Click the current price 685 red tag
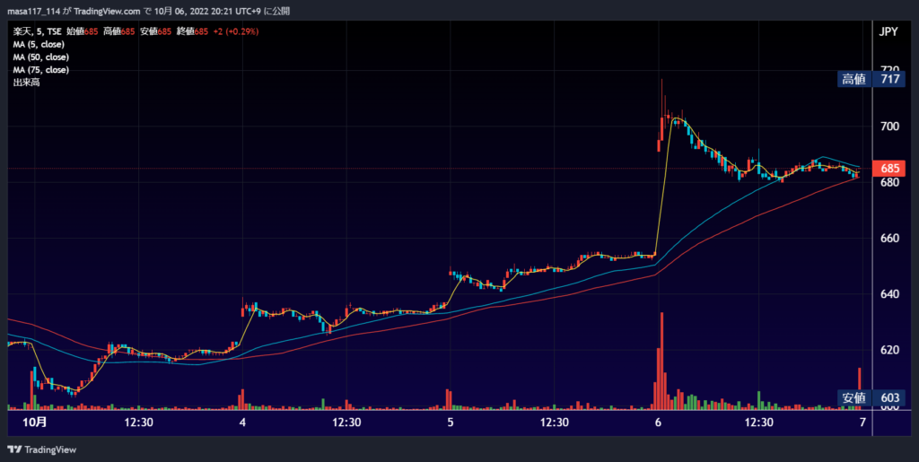The width and height of the screenshot is (919, 462). (x=889, y=169)
